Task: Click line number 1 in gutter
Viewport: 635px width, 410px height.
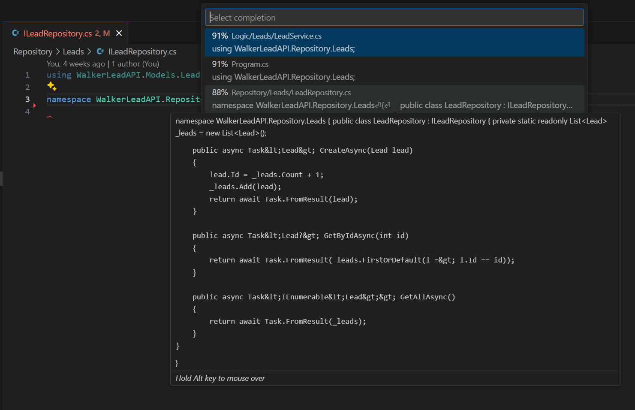Action: (27, 75)
